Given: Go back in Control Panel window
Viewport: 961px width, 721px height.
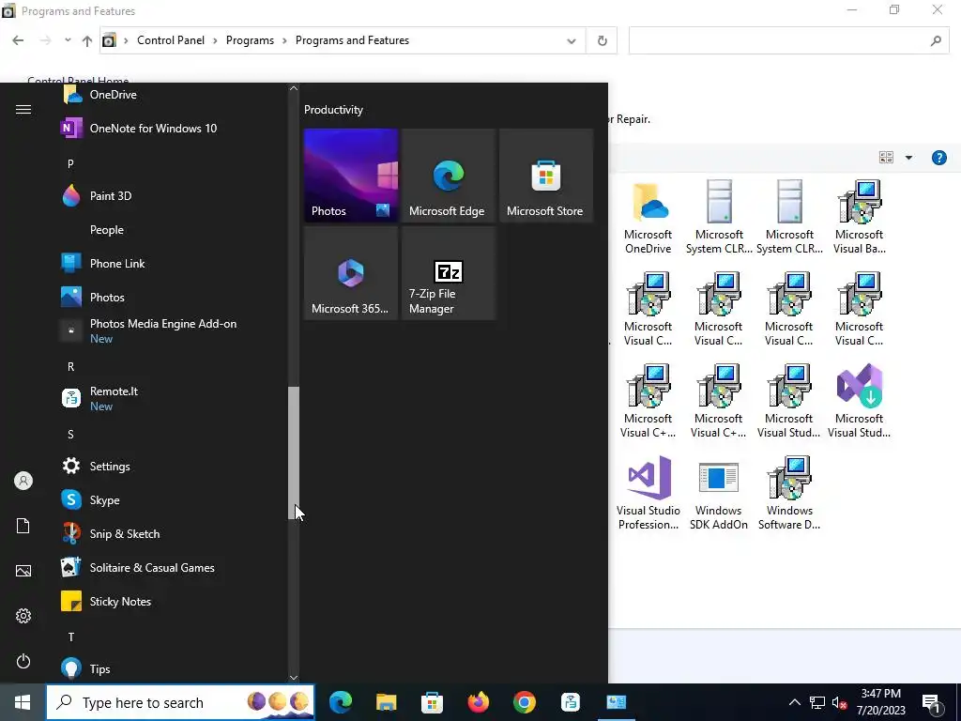Looking at the screenshot, I should pyautogui.click(x=18, y=40).
